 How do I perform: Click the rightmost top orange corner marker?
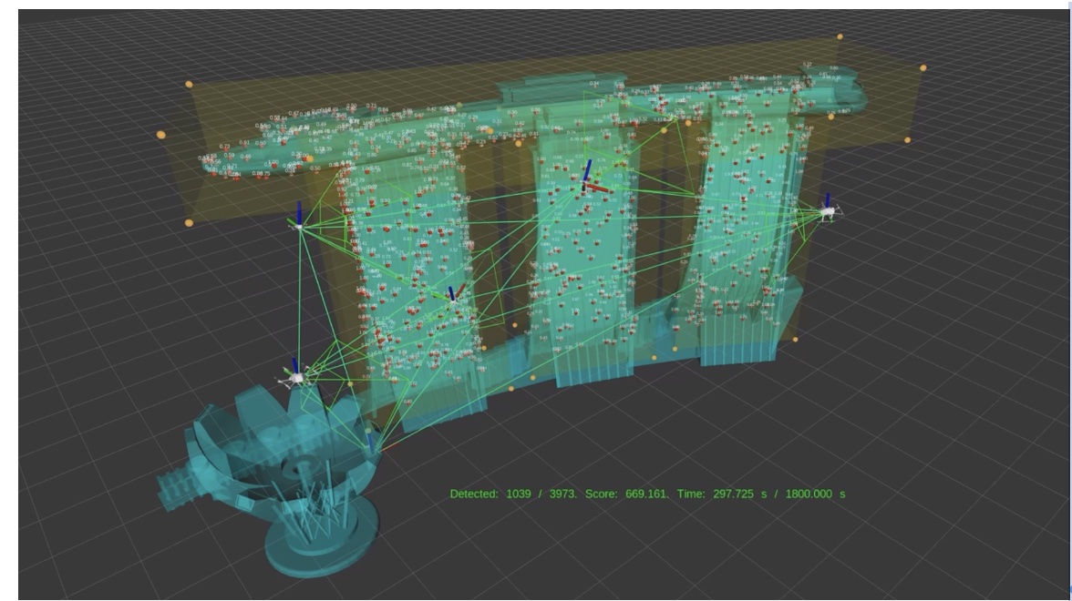(x=923, y=67)
